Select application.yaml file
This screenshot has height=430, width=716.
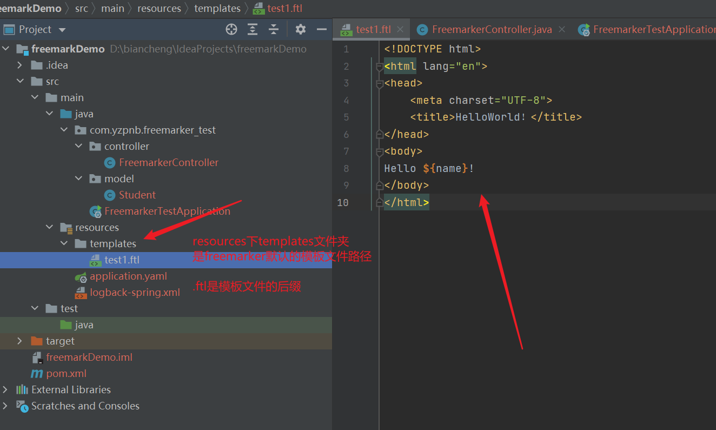coord(128,276)
